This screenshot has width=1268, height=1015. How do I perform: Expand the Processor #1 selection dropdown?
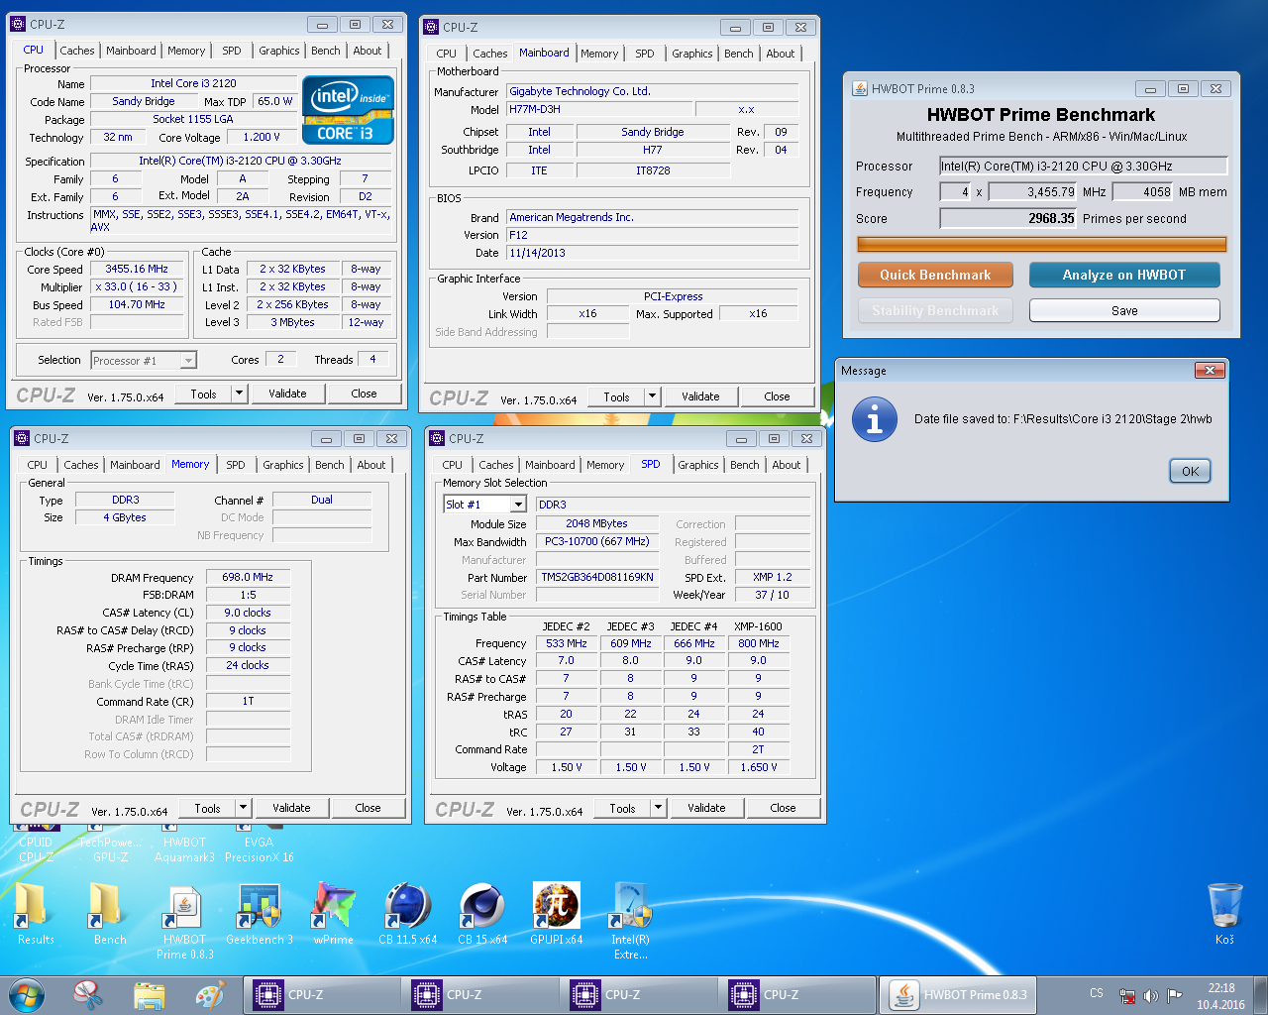[187, 361]
